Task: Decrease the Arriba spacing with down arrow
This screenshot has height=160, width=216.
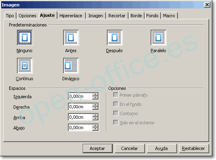Action: [95, 119]
